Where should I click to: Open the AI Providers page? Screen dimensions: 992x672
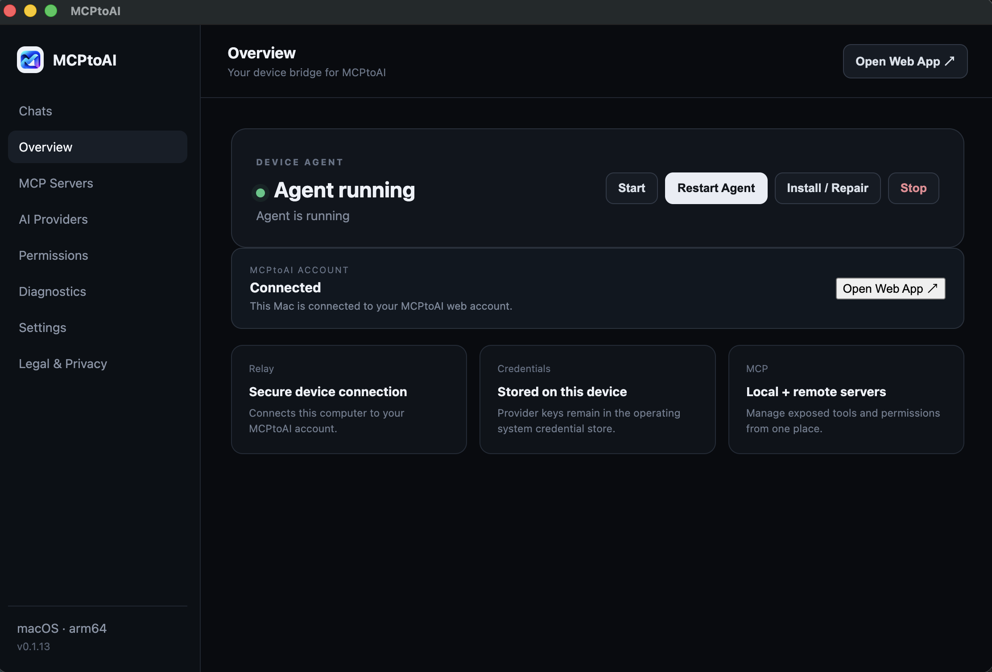(97, 219)
